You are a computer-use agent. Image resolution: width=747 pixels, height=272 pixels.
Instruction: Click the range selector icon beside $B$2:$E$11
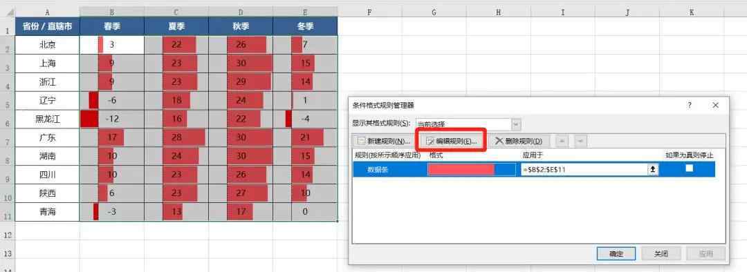653,169
